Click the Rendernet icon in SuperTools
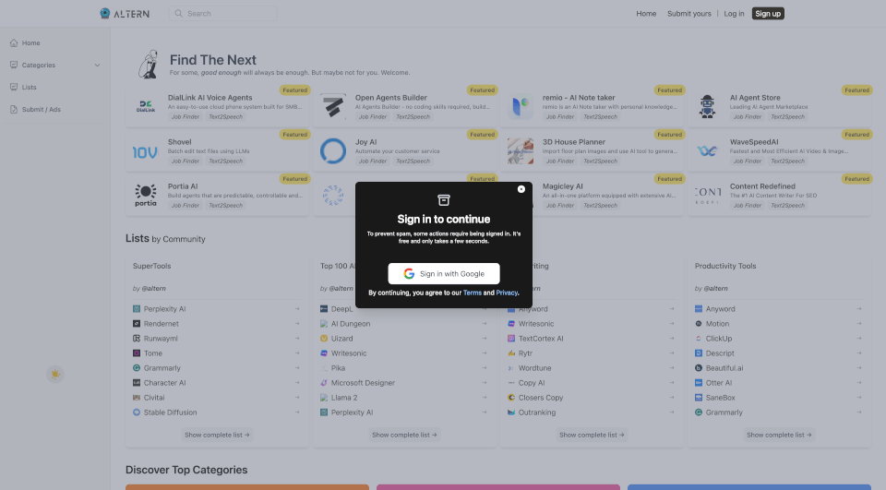Screen dimensions: 886x490 click(137, 324)
